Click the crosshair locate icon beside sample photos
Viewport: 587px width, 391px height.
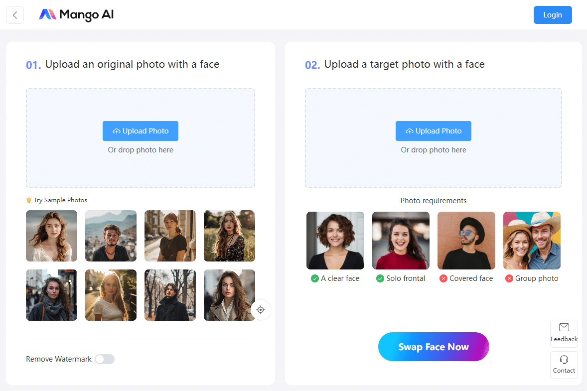261,309
